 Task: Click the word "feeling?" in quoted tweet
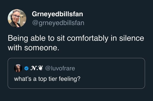[x=69, y=79]
